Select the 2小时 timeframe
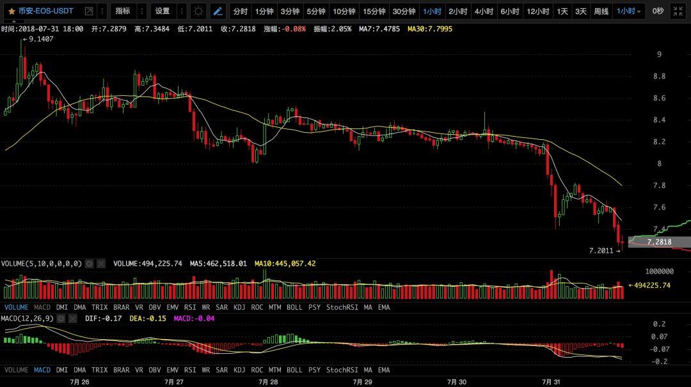The width and height of the screenshot is (691, 387). pyautogui.click(x=458, y=11)
